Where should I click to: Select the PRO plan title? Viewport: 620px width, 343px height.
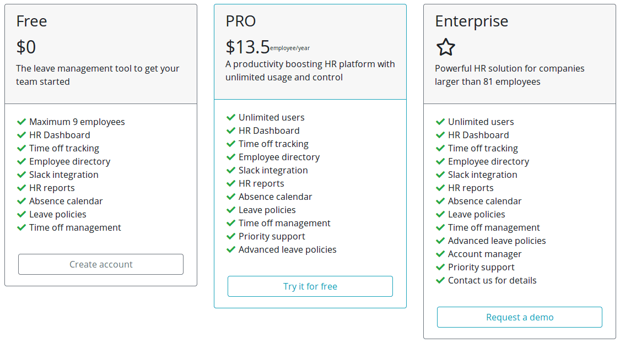[240, 21]
